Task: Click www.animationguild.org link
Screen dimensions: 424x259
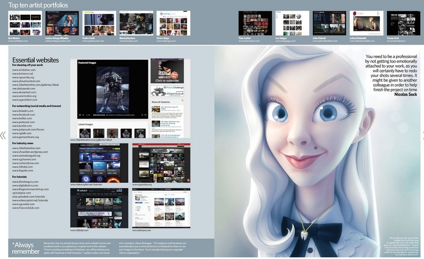Action: pos(26,156)
